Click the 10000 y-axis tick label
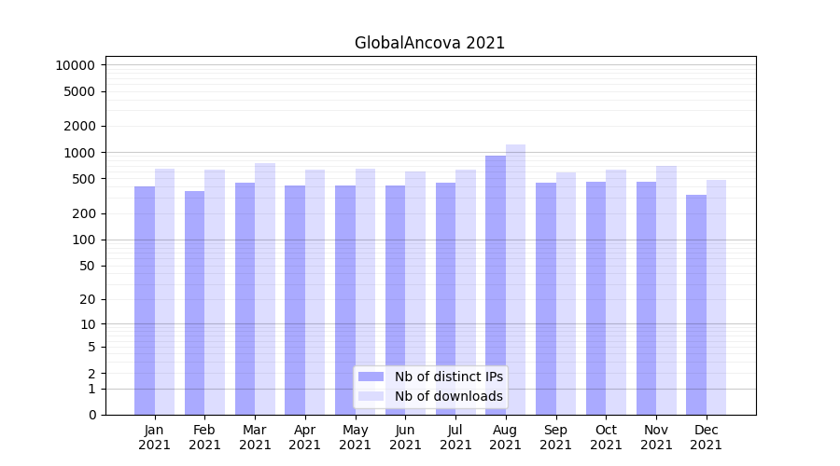840x466 pixels. pyautogui.click(x=75, y=65)
